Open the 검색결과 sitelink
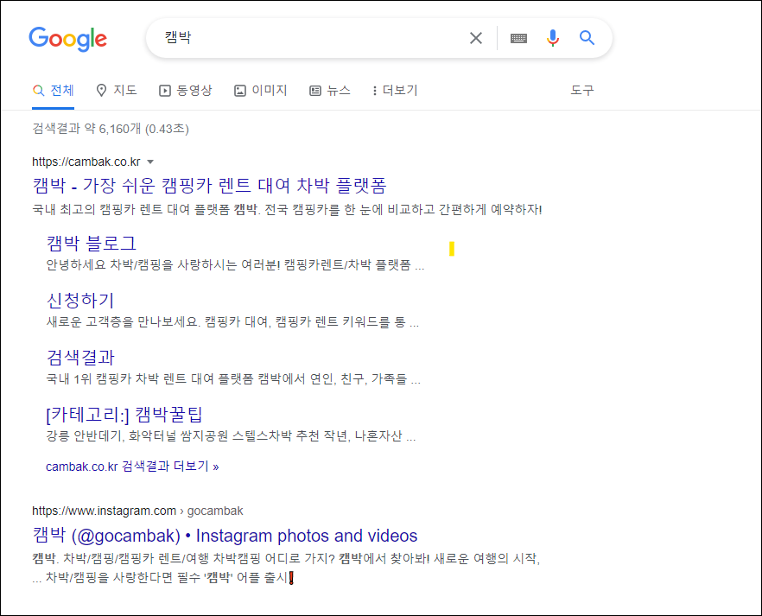This screenshot has width=762, height=616. [80, 357]
